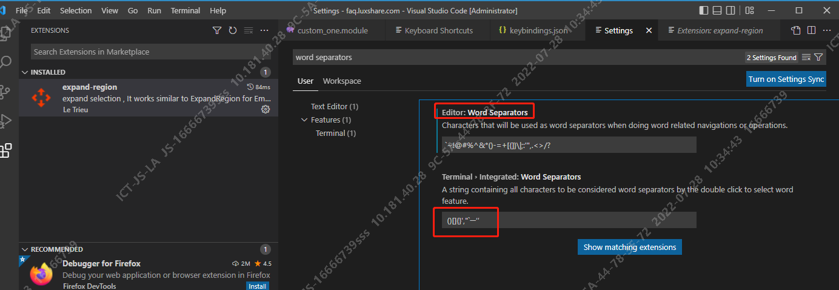
Task: Open Extensions panel more actions menu
Action: (264, 30)
